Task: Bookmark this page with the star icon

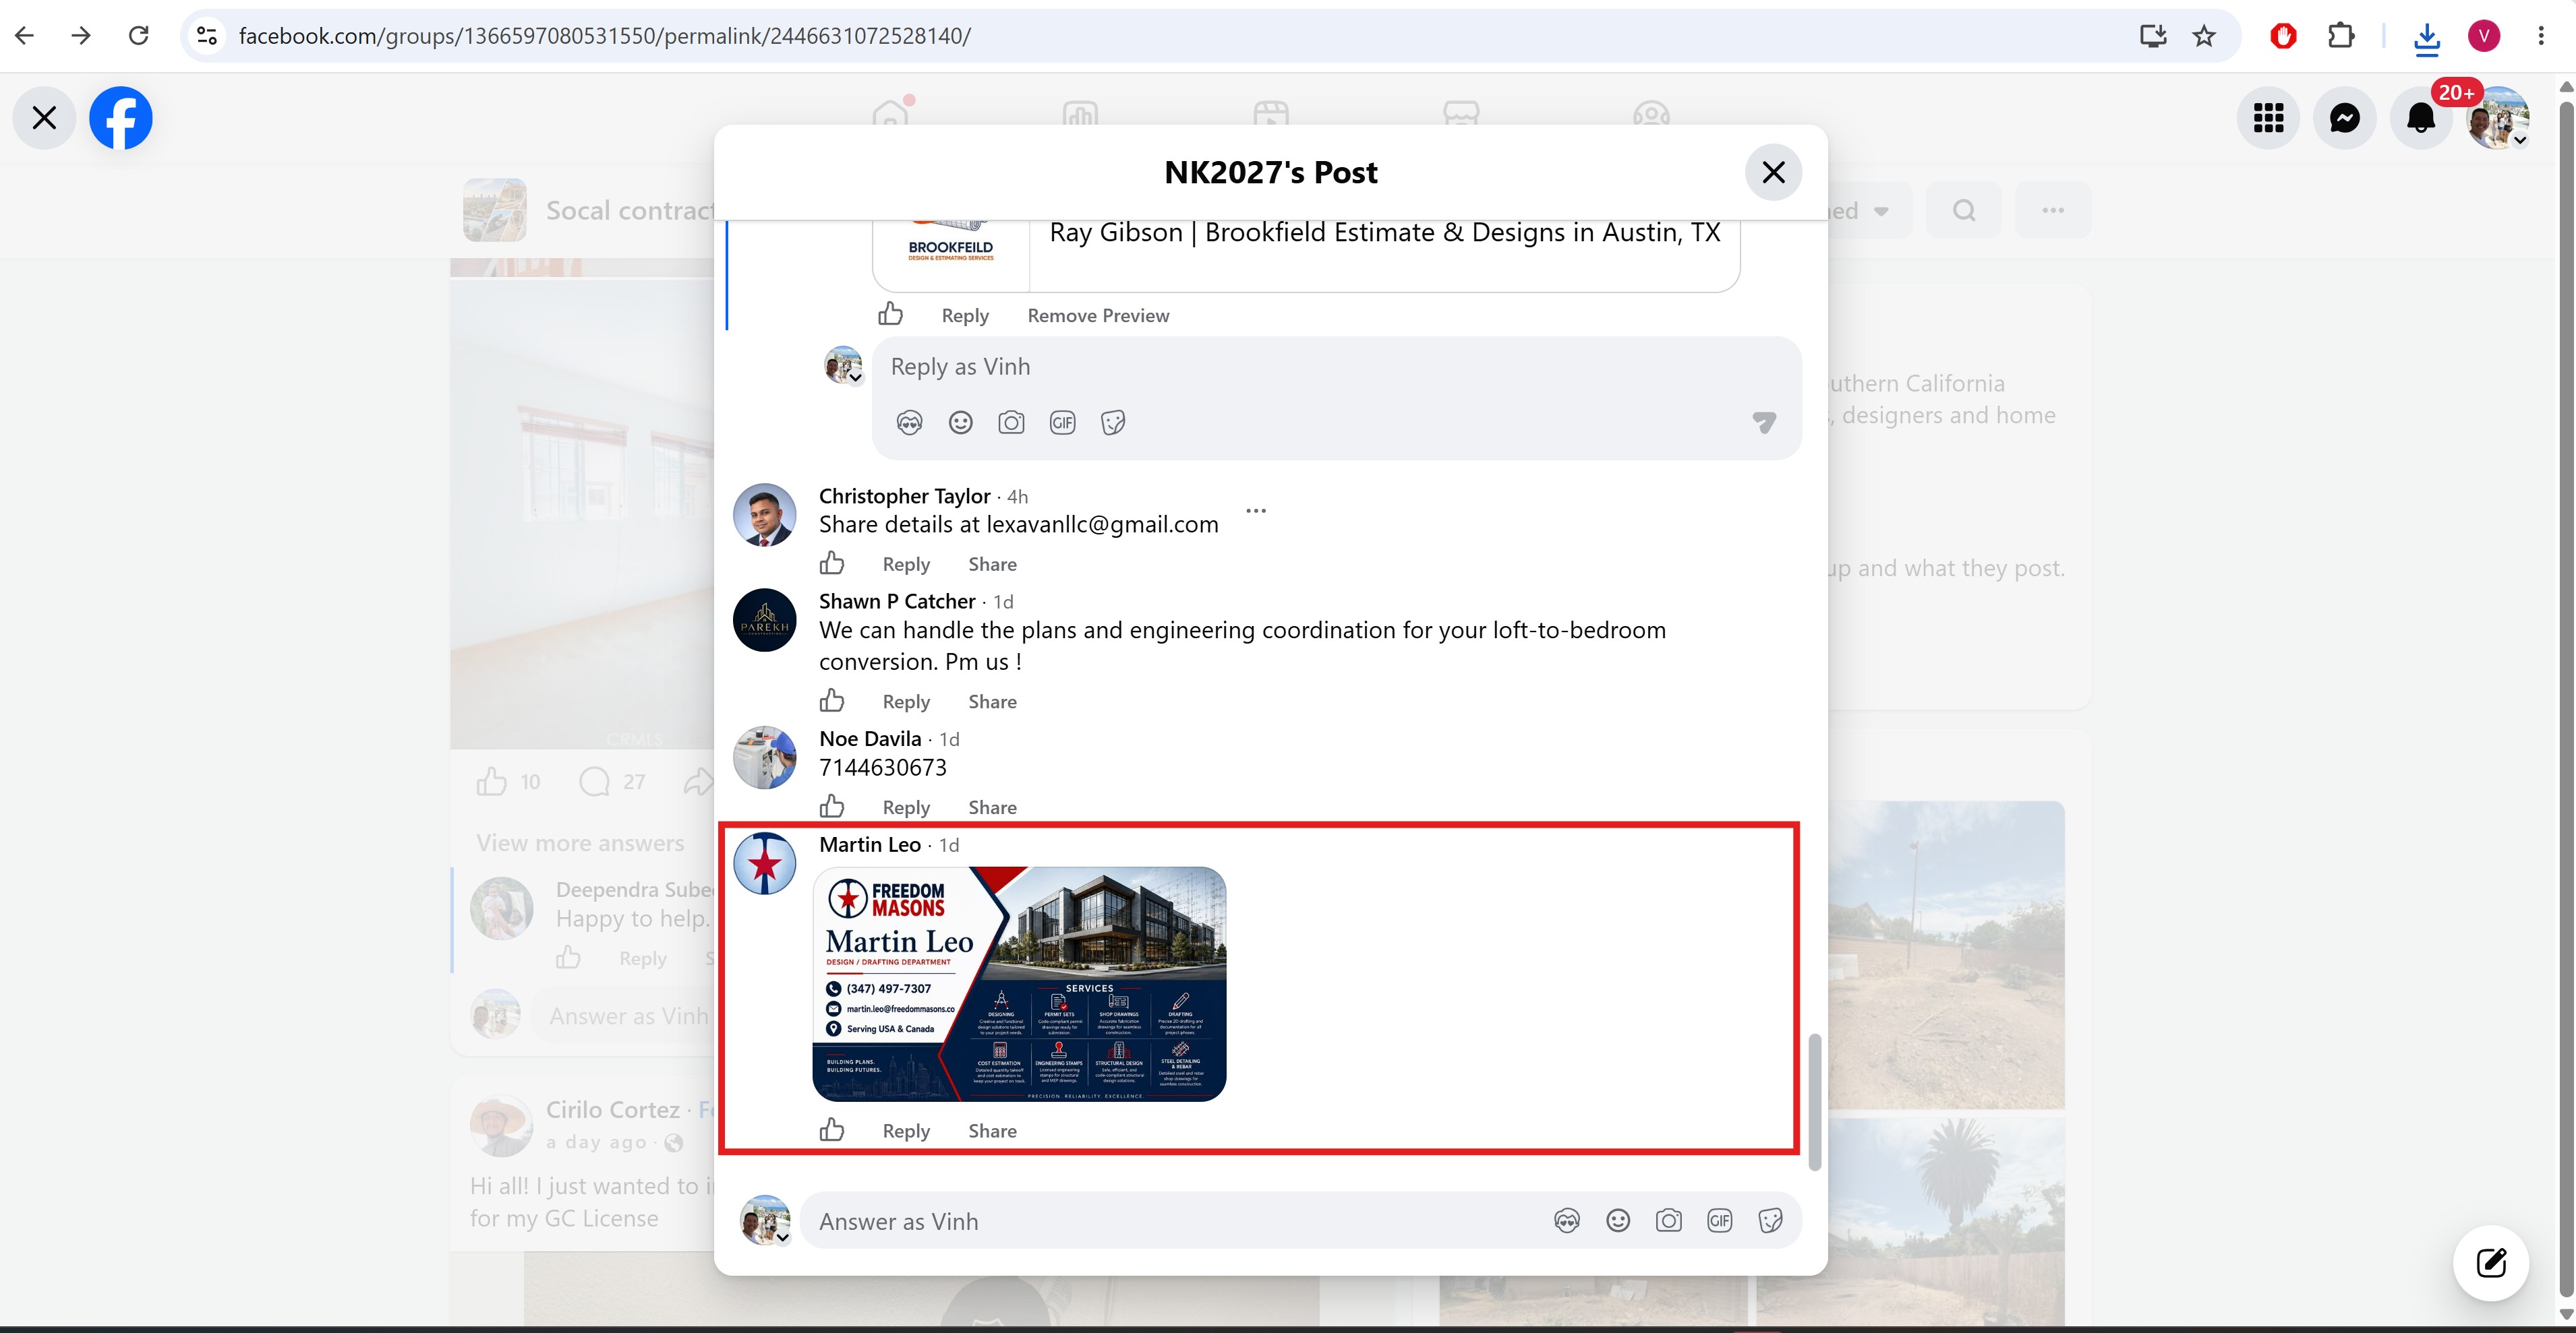Action: [2204, 36]
